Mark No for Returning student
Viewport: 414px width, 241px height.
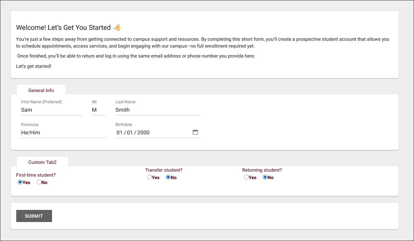(x=265, y=178)
